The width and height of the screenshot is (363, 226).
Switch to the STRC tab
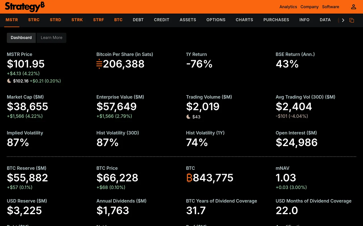point(34,20)
